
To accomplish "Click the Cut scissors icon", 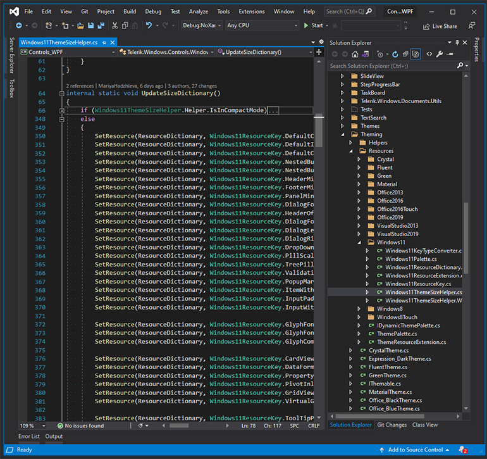I will [114, 25].
